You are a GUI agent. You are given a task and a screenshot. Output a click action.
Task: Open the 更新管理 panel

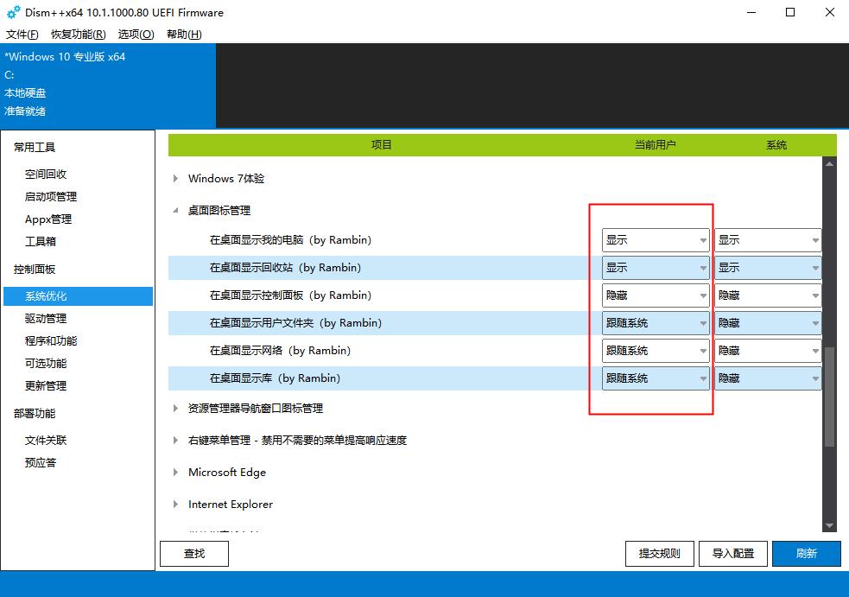pos(46,385)
